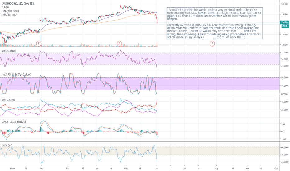
Task: Click the RSI (14, close) pane label
Action: tap(9, 51)
